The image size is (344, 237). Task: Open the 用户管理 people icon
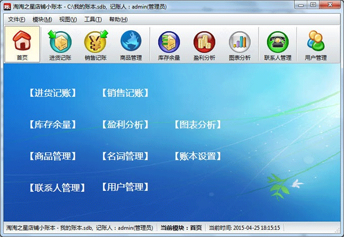(x=316, y=45)
